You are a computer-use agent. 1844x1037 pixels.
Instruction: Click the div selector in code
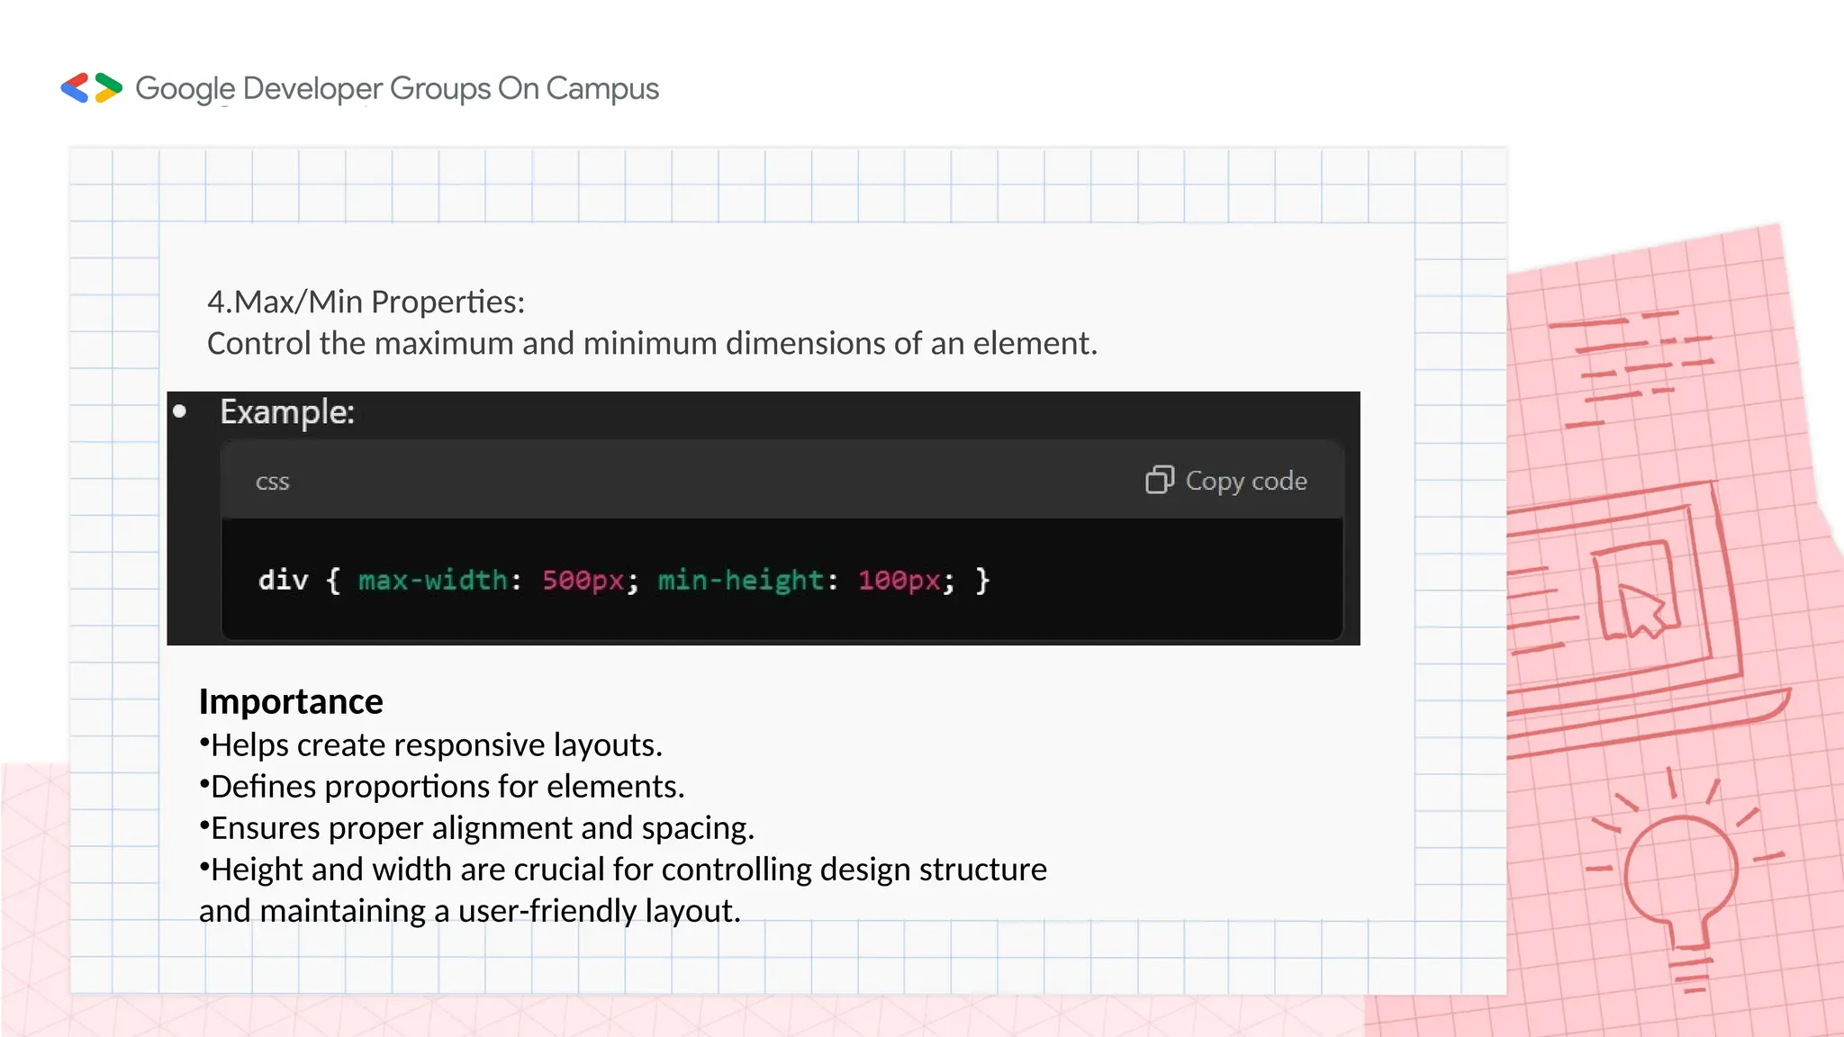283,580
